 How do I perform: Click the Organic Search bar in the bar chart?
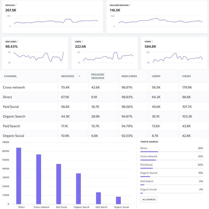click(x=78, y=189)
